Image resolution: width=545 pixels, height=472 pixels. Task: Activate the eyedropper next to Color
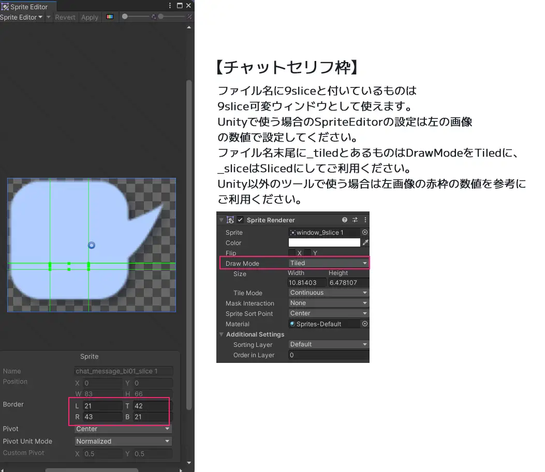365,242
